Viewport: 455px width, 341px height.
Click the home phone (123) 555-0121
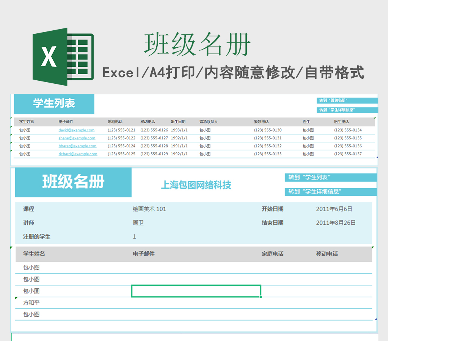121,130
